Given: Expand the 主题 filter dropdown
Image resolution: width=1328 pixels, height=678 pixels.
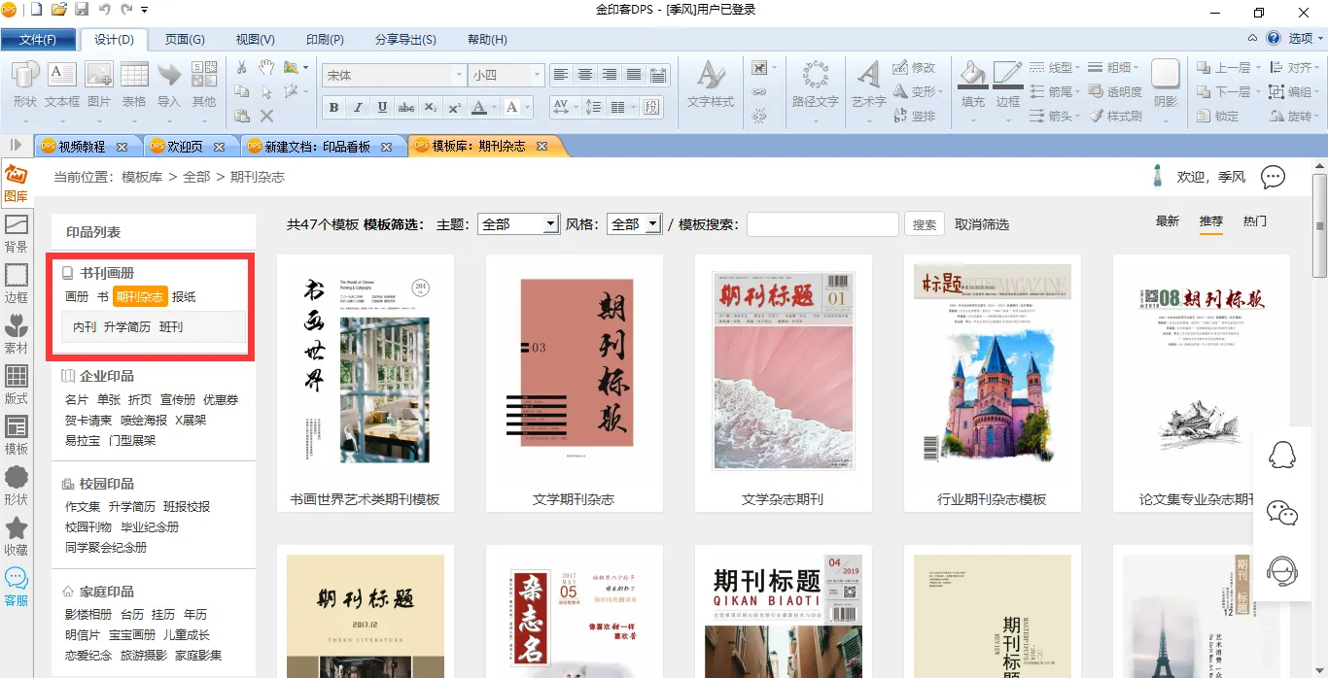Looking at the screenshot, I should click(x=550, y=224).
